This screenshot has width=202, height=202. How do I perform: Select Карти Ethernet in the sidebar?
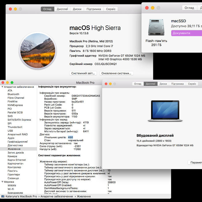tap(17, 160)
